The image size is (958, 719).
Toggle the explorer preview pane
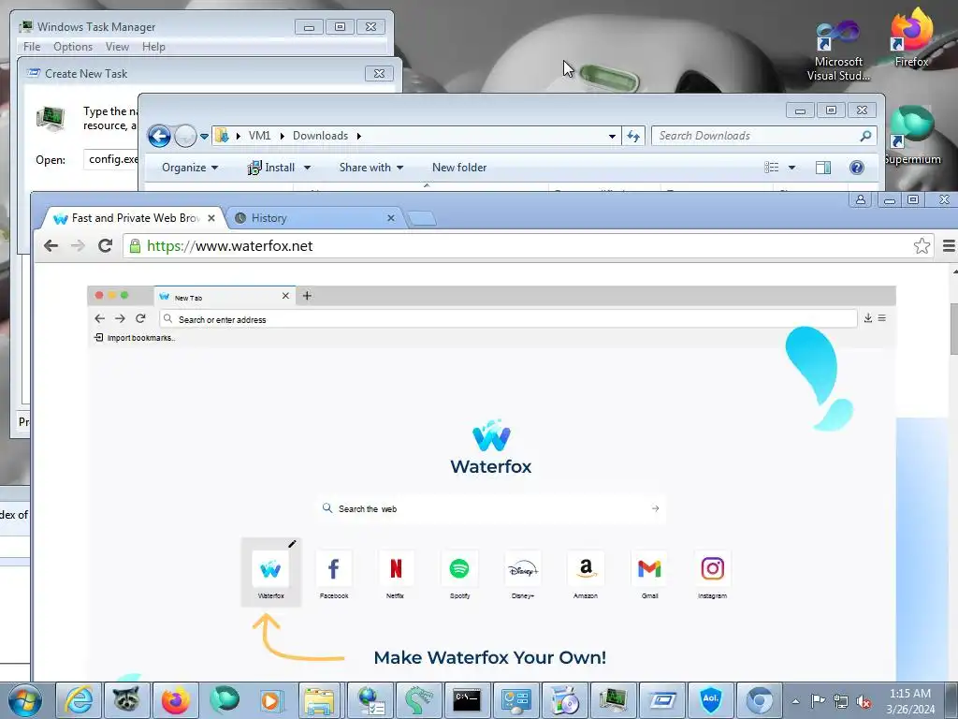pos(823,168)
